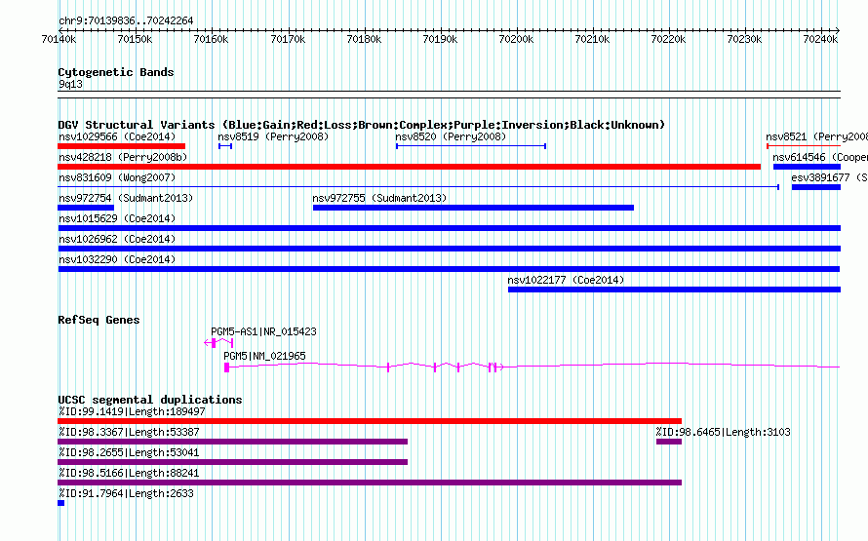Click the nsv614546 variant bar
Image resolution: width=868 pixels, height=541 pixels.
point(808,167)
